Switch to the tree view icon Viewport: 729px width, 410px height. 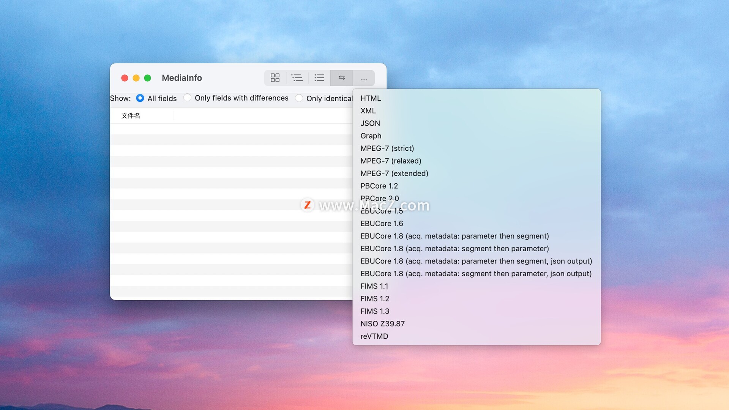[297, 78]
